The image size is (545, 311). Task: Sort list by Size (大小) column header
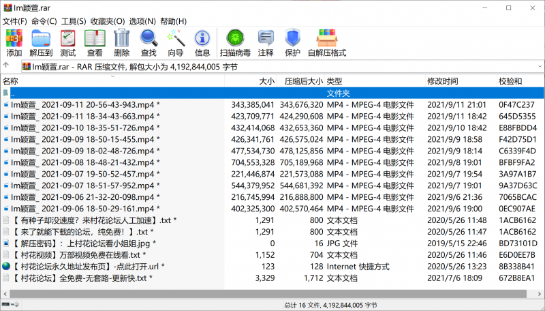pos(266,81)
